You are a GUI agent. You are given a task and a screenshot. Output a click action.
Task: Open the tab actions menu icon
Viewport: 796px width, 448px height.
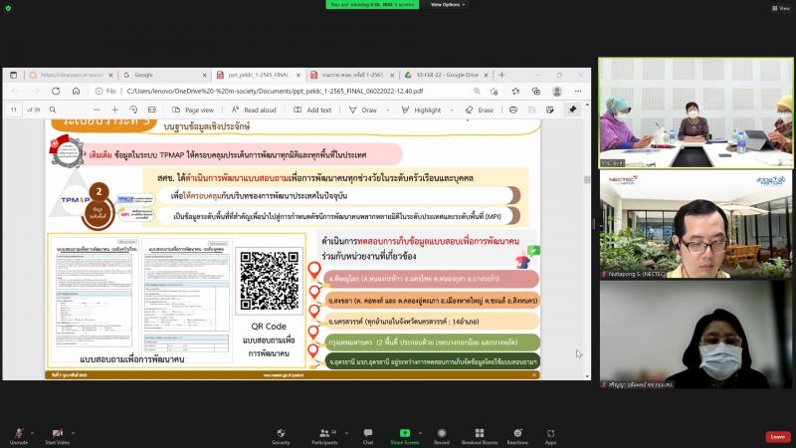tap(14, 75)
